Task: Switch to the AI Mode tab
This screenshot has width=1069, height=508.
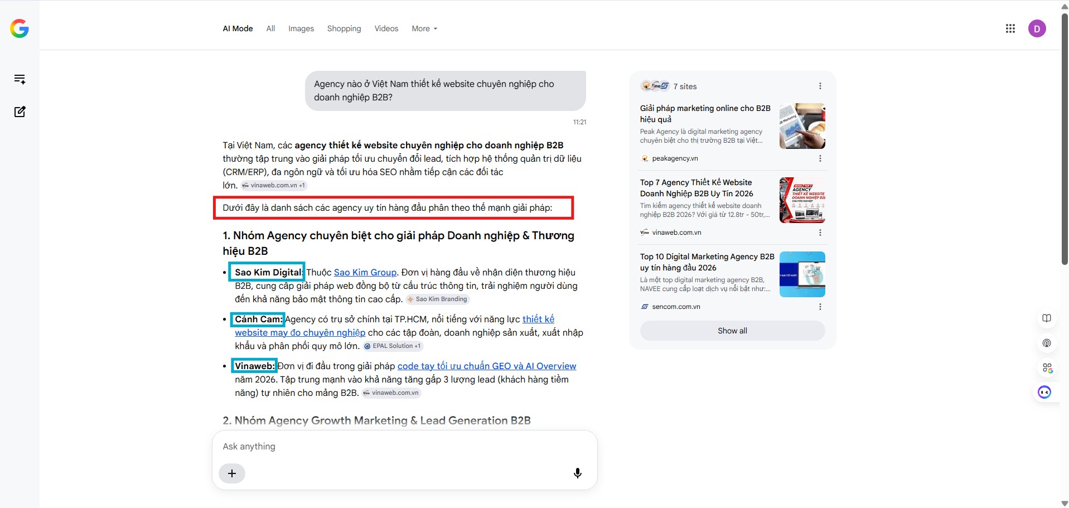Action: pyautogui.click(x=238, y=28)
